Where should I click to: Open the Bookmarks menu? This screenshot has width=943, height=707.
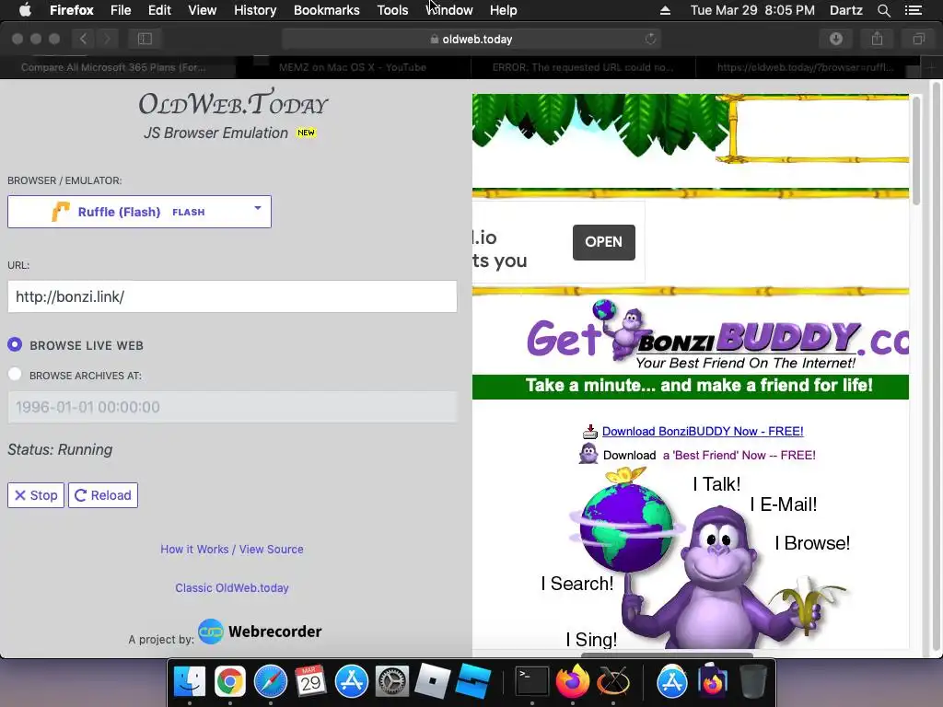click(327, 10)
